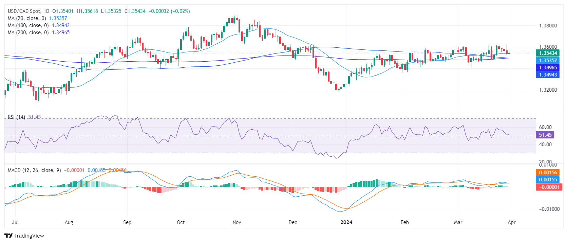Click the Nov label on time axis
This screenshot has width=568, height=243.
click(x=237, y=222)
